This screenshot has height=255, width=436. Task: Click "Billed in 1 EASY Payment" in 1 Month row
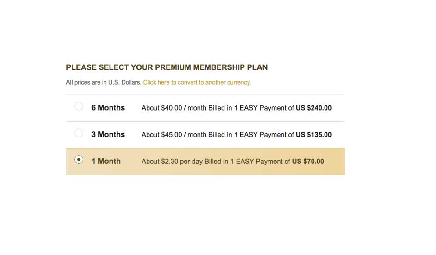click(247, 161)
